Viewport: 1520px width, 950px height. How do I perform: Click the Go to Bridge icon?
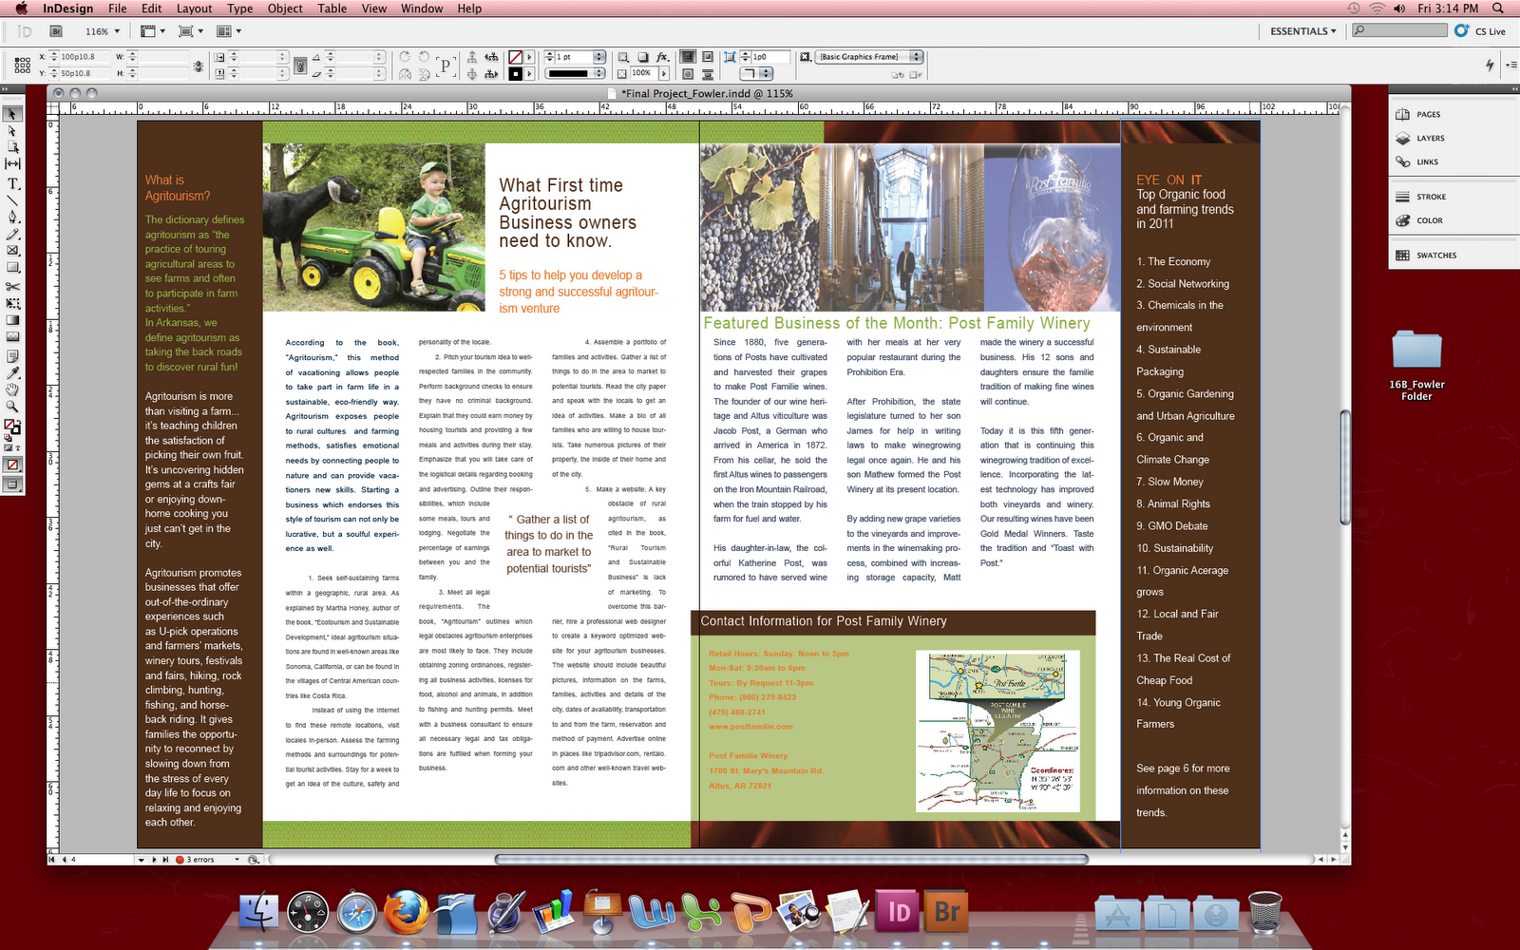[x=56, y=31]
